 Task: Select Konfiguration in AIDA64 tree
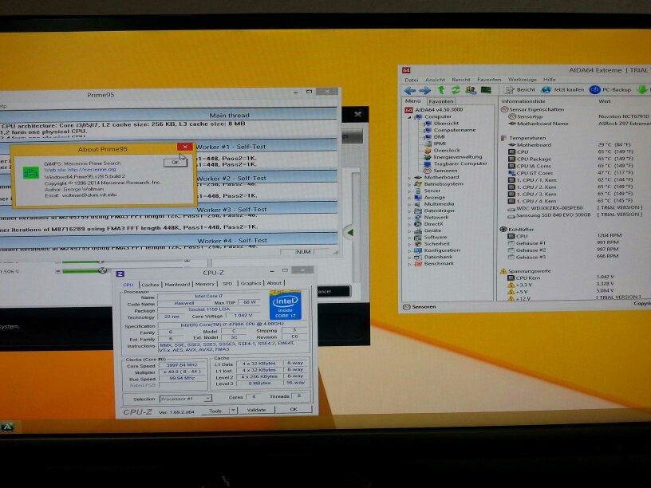pos(437,250)
